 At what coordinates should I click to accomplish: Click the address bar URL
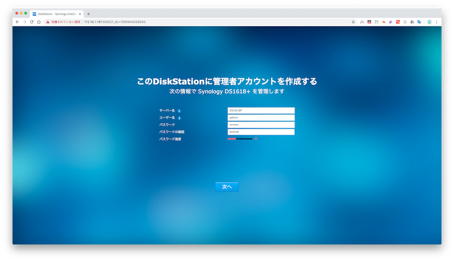point(115,22)
